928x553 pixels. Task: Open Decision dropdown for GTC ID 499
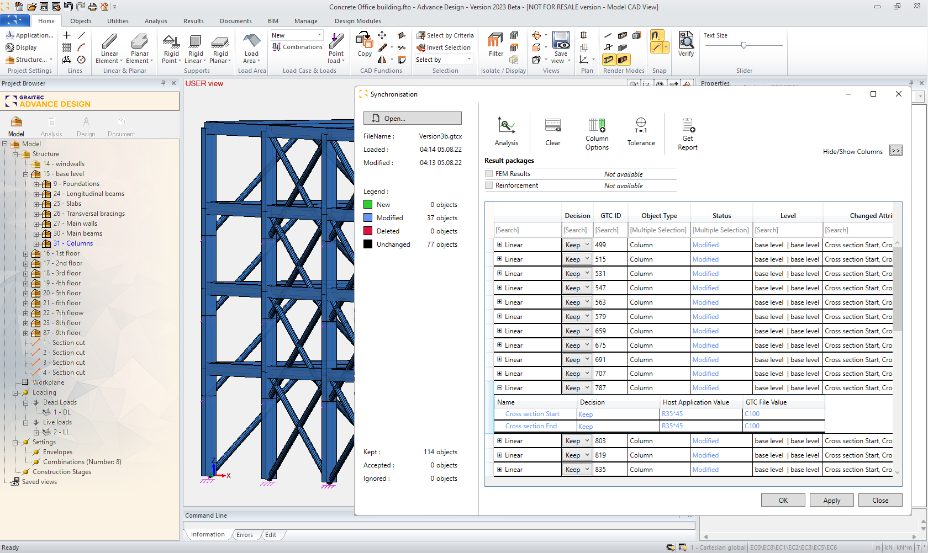click(x=577, y=245)
